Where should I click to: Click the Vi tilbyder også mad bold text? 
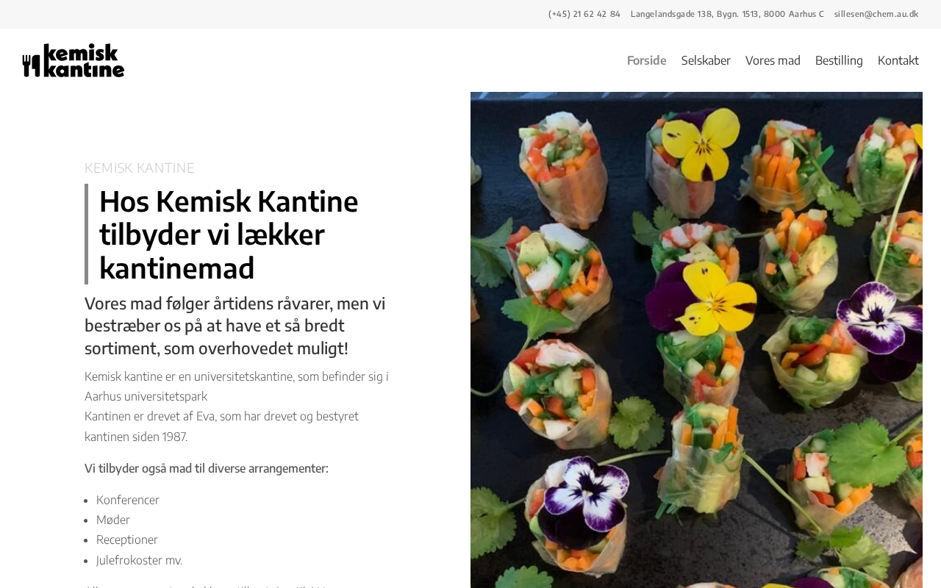coord(207,468)
